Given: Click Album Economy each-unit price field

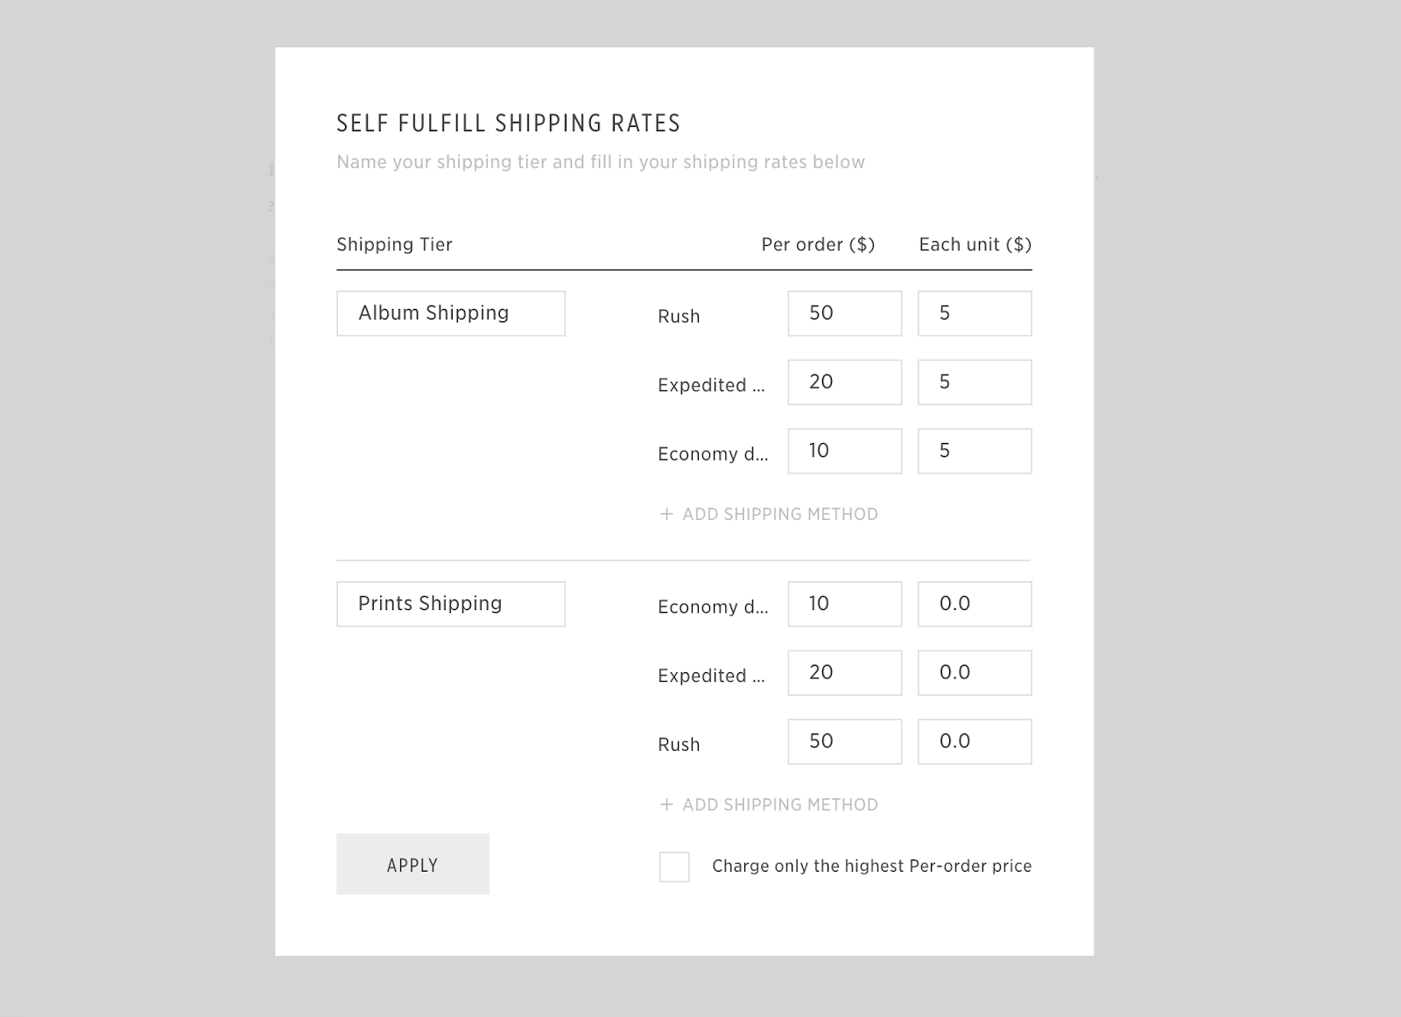Looking at the screenshot, I should coord(975,451).
